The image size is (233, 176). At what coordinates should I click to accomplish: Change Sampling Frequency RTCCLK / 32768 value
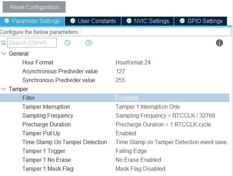pos(165,115)
